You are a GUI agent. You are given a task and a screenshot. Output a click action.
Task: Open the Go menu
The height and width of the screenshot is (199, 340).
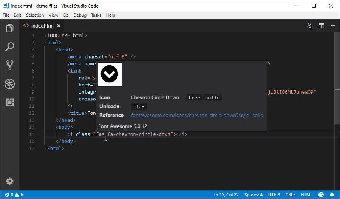(65, 15)
